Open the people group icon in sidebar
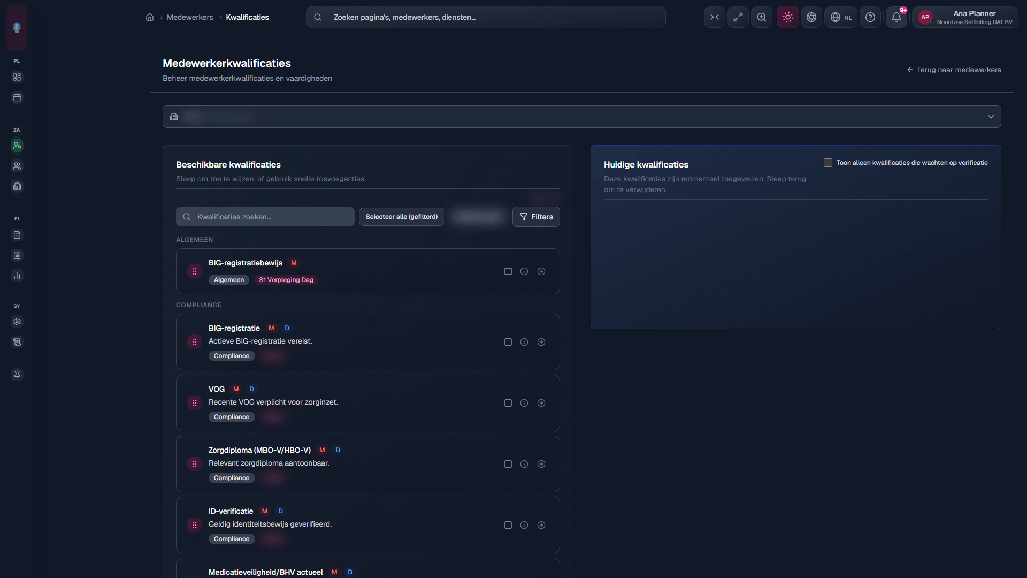 [x=17, y=166]
